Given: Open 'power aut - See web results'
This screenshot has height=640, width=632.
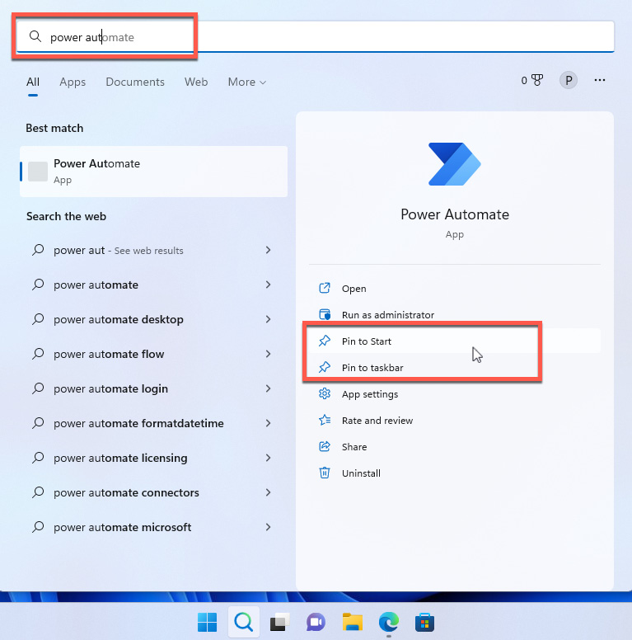Looking at the screenshot, I should tap(119, 250).
